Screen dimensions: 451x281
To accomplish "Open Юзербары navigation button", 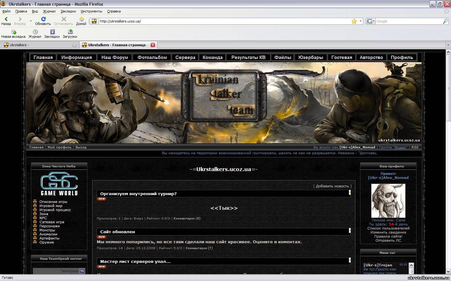I will (311, 57).
